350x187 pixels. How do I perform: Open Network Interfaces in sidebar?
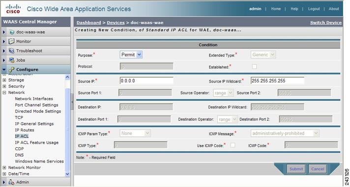[x=34, y=99]
